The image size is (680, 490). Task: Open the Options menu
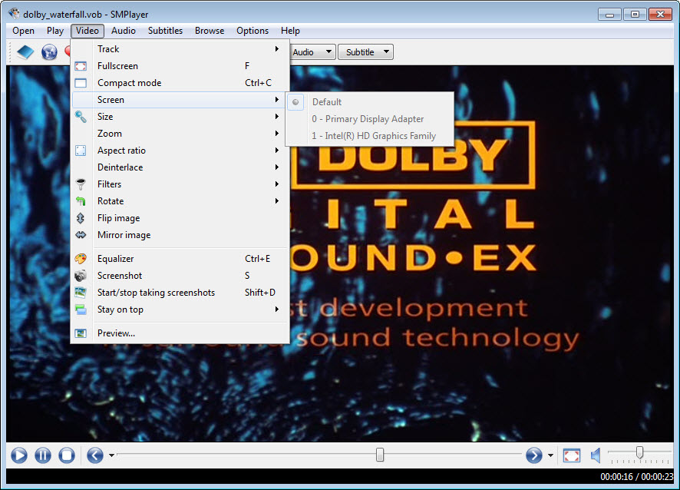coord(253,31)
